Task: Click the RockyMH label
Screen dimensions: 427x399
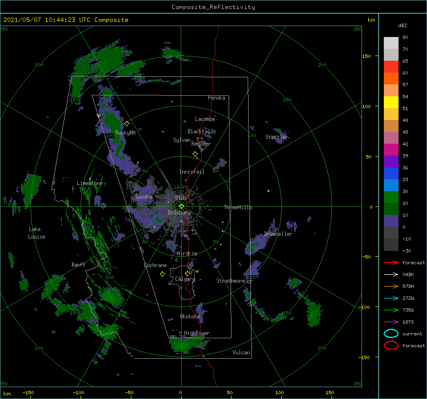Action: pos(125,133)
